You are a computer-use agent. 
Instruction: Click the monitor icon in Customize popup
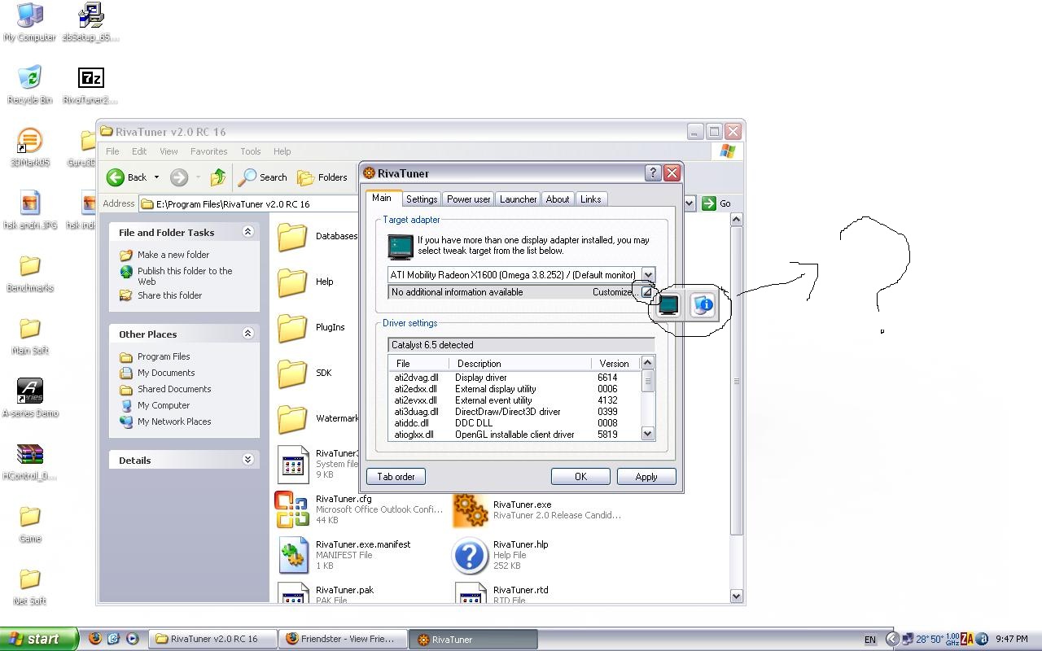click(668, 305)
